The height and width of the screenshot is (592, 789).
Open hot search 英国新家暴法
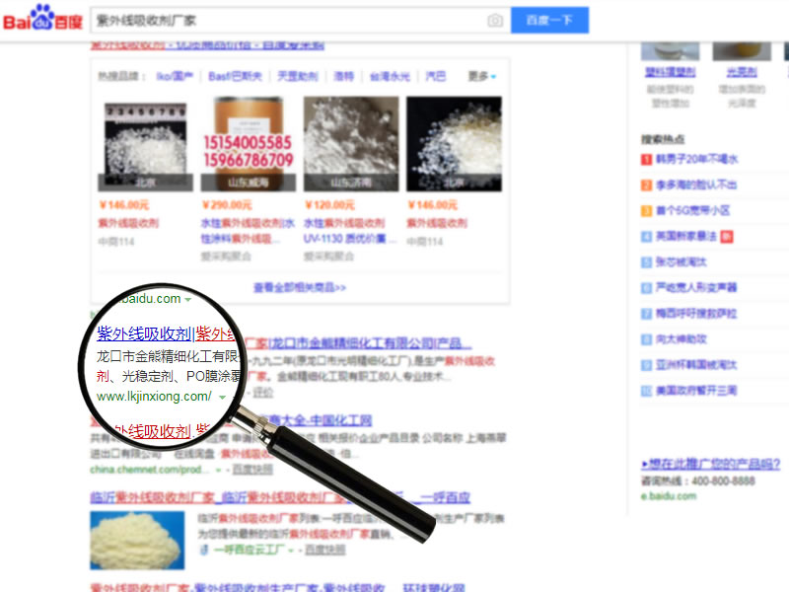click(x=686, y=237)
